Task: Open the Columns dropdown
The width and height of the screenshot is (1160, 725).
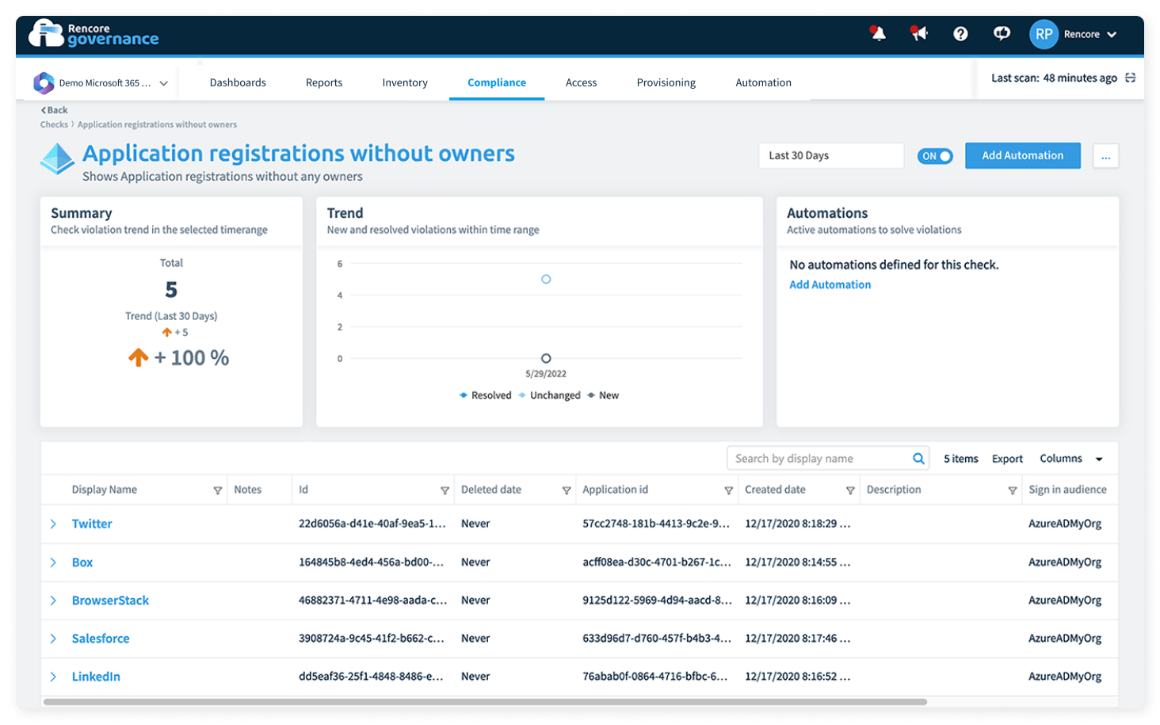Action: 1071,459
